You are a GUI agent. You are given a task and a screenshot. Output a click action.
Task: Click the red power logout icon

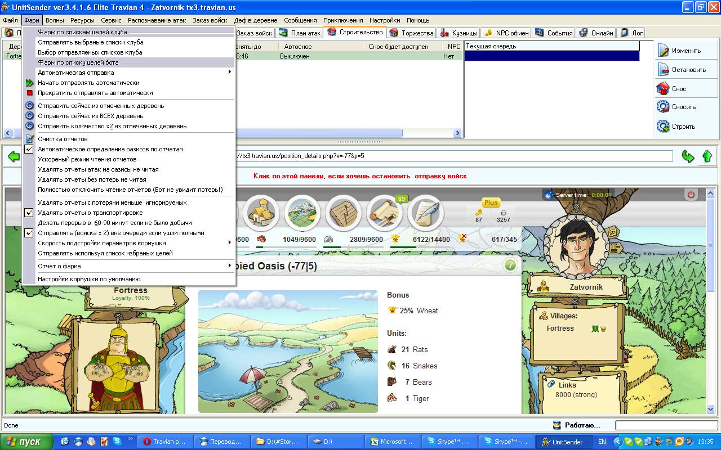pyautogui.click(x=691, y=195)
